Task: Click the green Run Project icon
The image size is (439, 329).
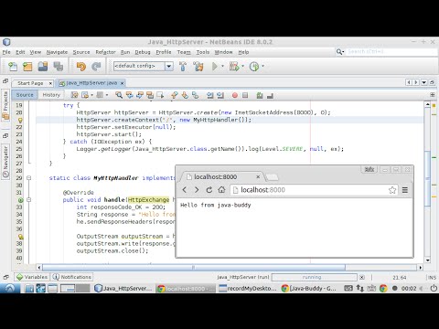Action: point(215,66)
